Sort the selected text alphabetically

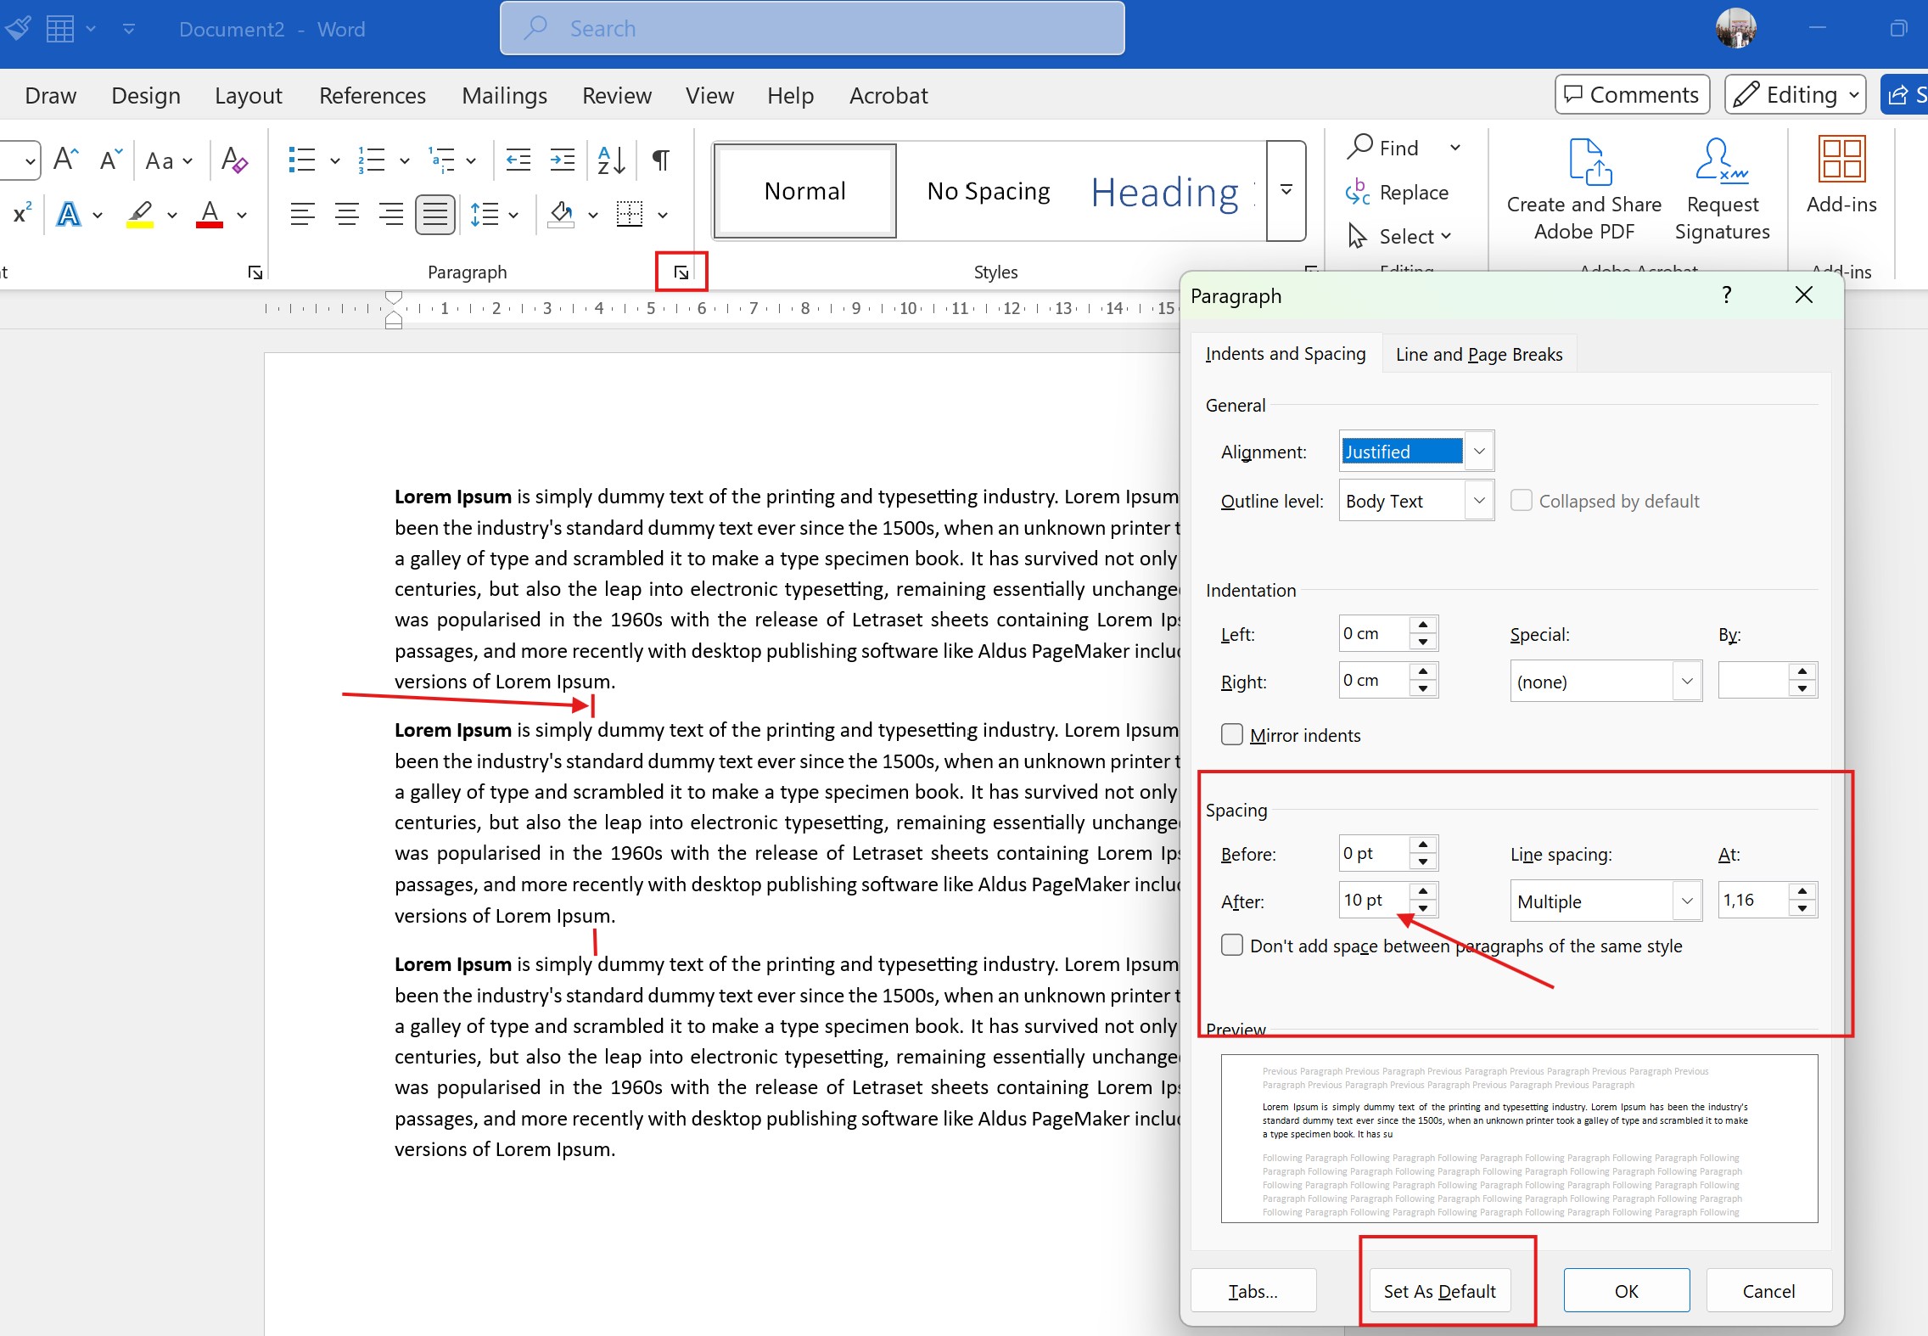point(609,160)
